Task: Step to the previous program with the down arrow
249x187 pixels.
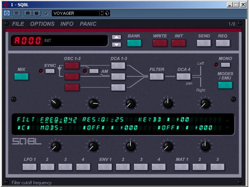Action: 116,44
